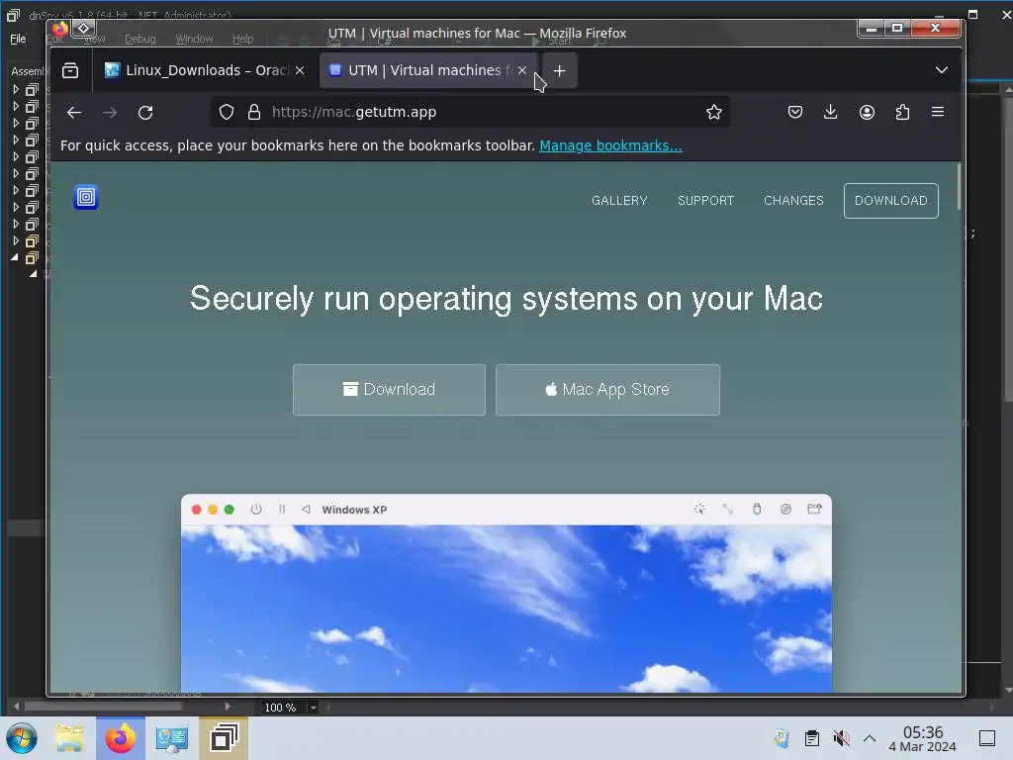Screen dimensions: 1013x760
Task: Open the Firefox hamburger menu
Action: [x=938, y=112]
